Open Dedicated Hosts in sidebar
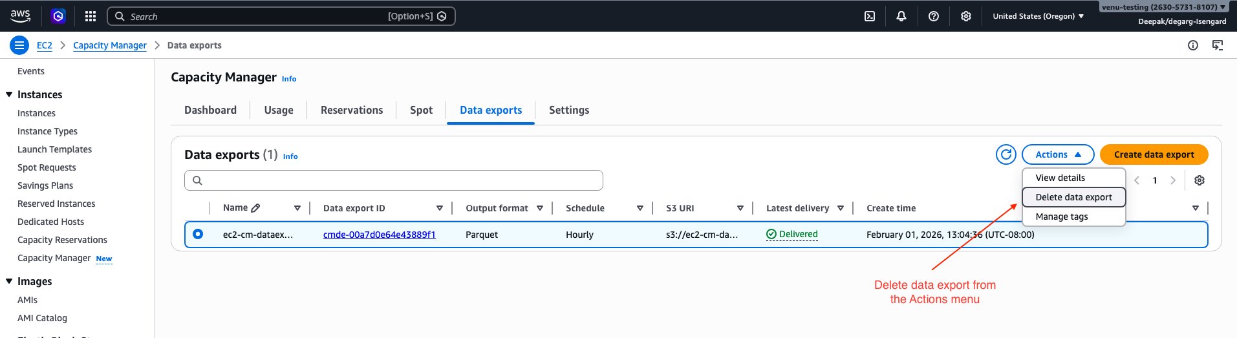 click(50, 222)
